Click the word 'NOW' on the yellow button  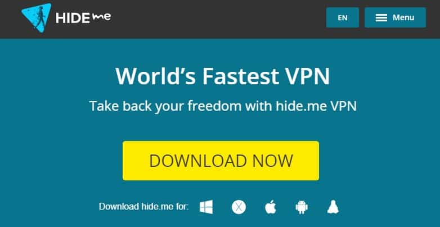[x=272, y=161]
